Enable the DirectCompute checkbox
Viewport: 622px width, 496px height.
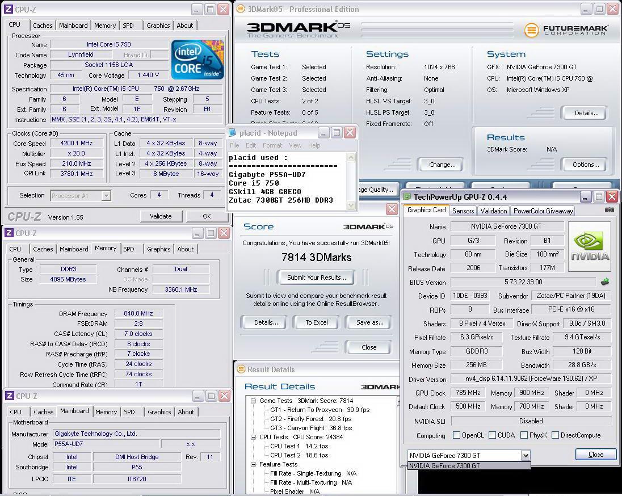click(x=556, y=435)
